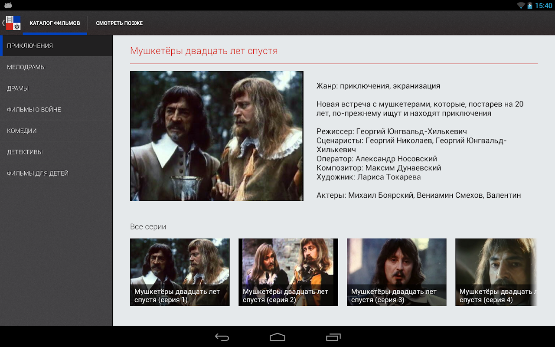
Task: Open the recent apps overview button
Action: (x=333, y=337)
